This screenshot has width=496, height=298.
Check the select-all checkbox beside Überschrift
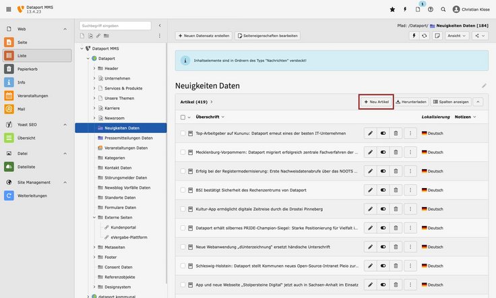[x=183, y=117]
